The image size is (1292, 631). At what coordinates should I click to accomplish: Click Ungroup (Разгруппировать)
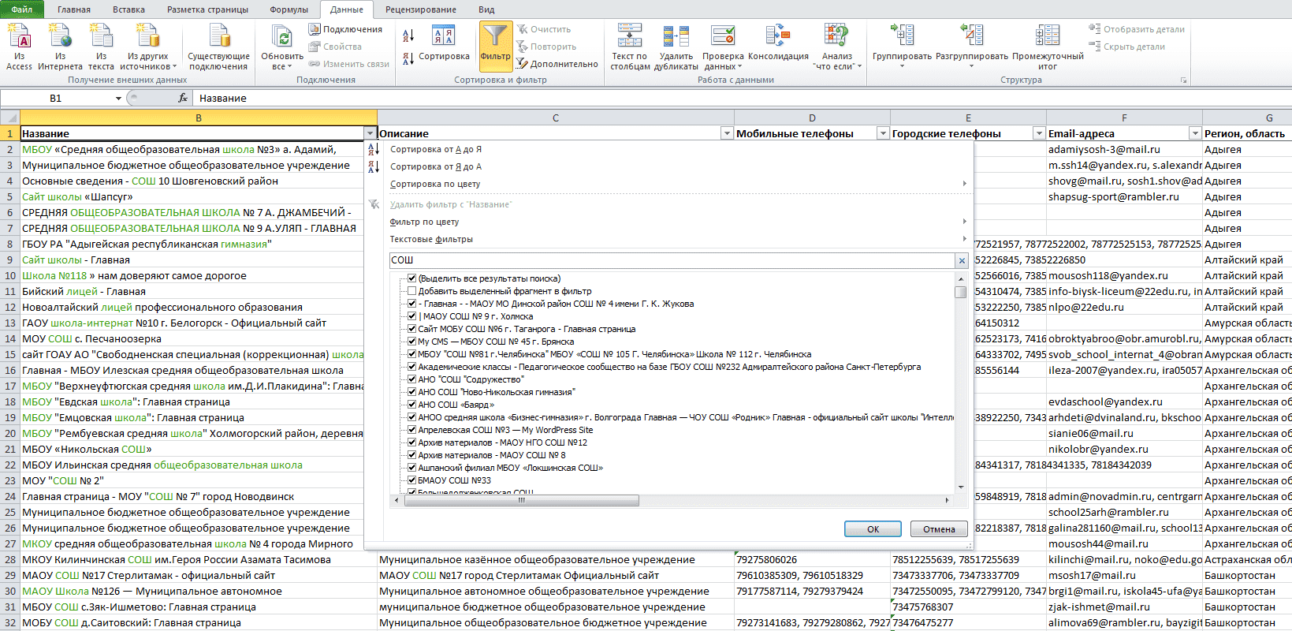click(971, 47)
